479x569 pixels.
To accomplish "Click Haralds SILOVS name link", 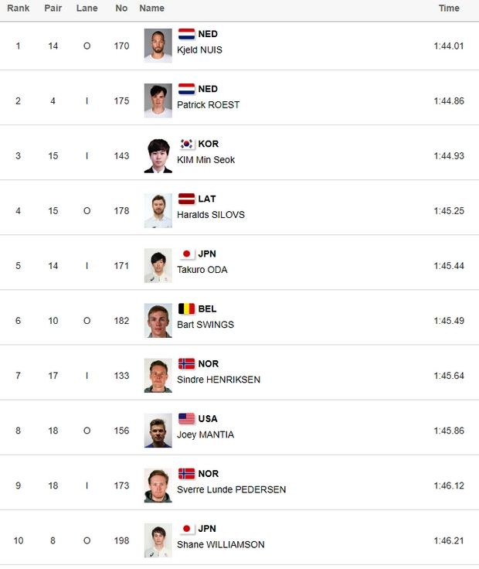I will point(210,214).
